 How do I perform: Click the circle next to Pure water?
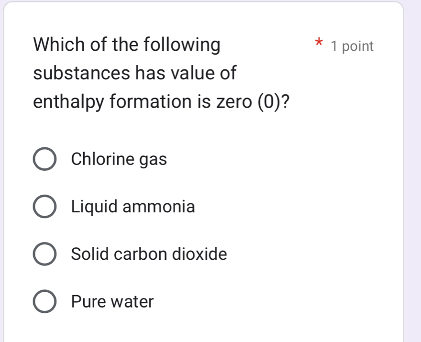pos(45,301)
